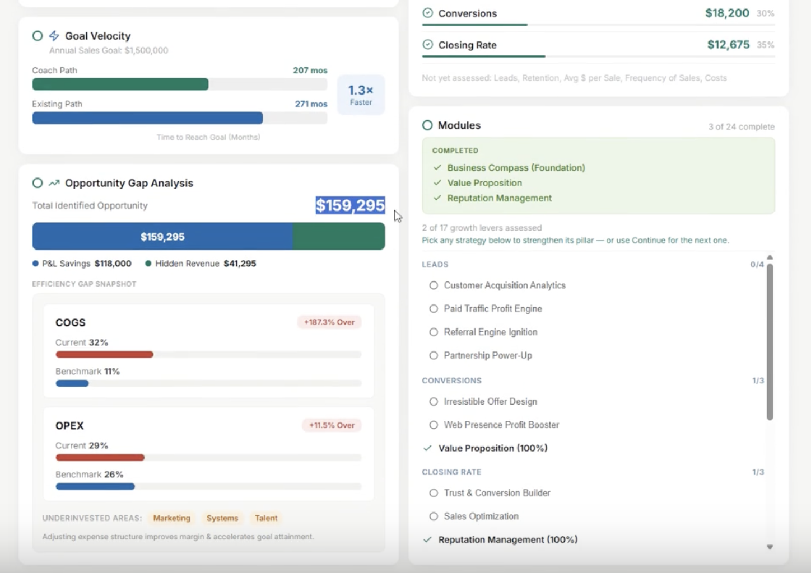Image resolution: width=811 pixels, height=573 pixels.
Task: Open the Reputation Management (100%) strategy
Action: [x=508, y=539]
